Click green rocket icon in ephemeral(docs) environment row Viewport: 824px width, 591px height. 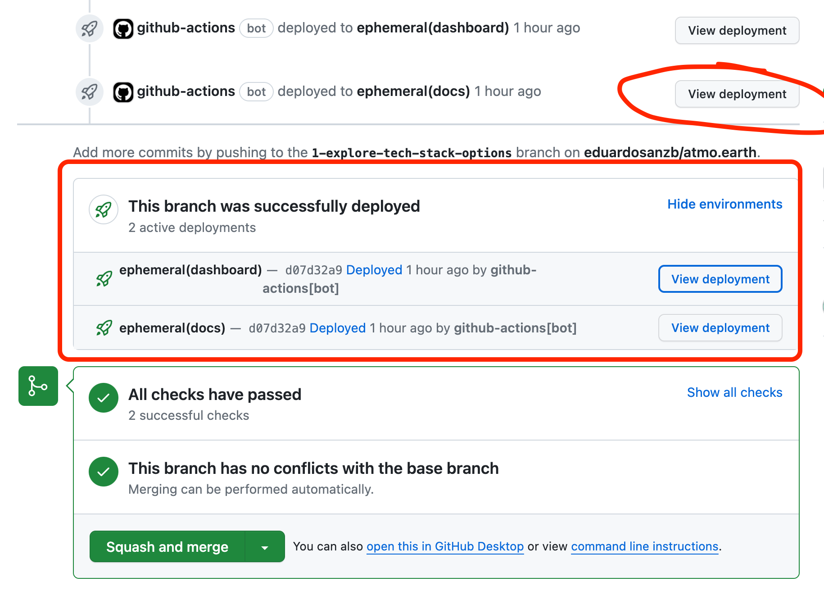click(x=104, y=328)
